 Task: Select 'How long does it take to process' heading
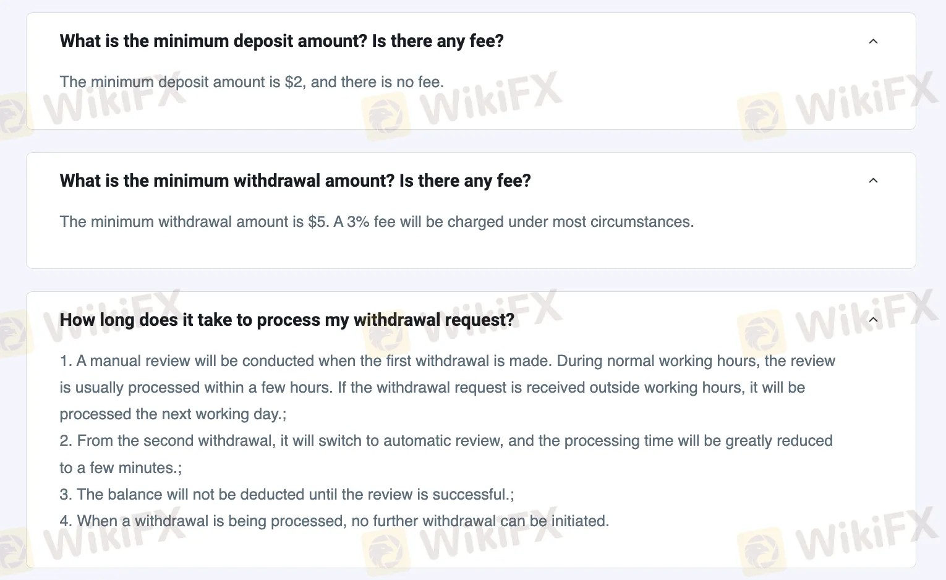pos(287,320)
